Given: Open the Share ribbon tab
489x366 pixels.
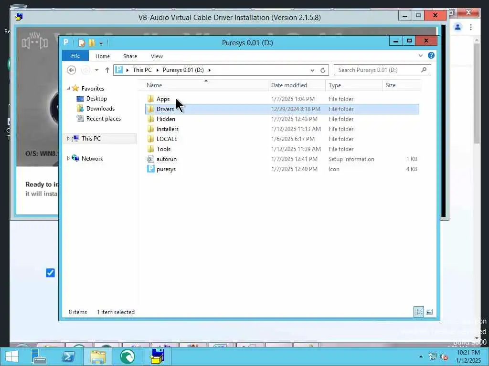Looking at the screenshot, I should (130, 56).
